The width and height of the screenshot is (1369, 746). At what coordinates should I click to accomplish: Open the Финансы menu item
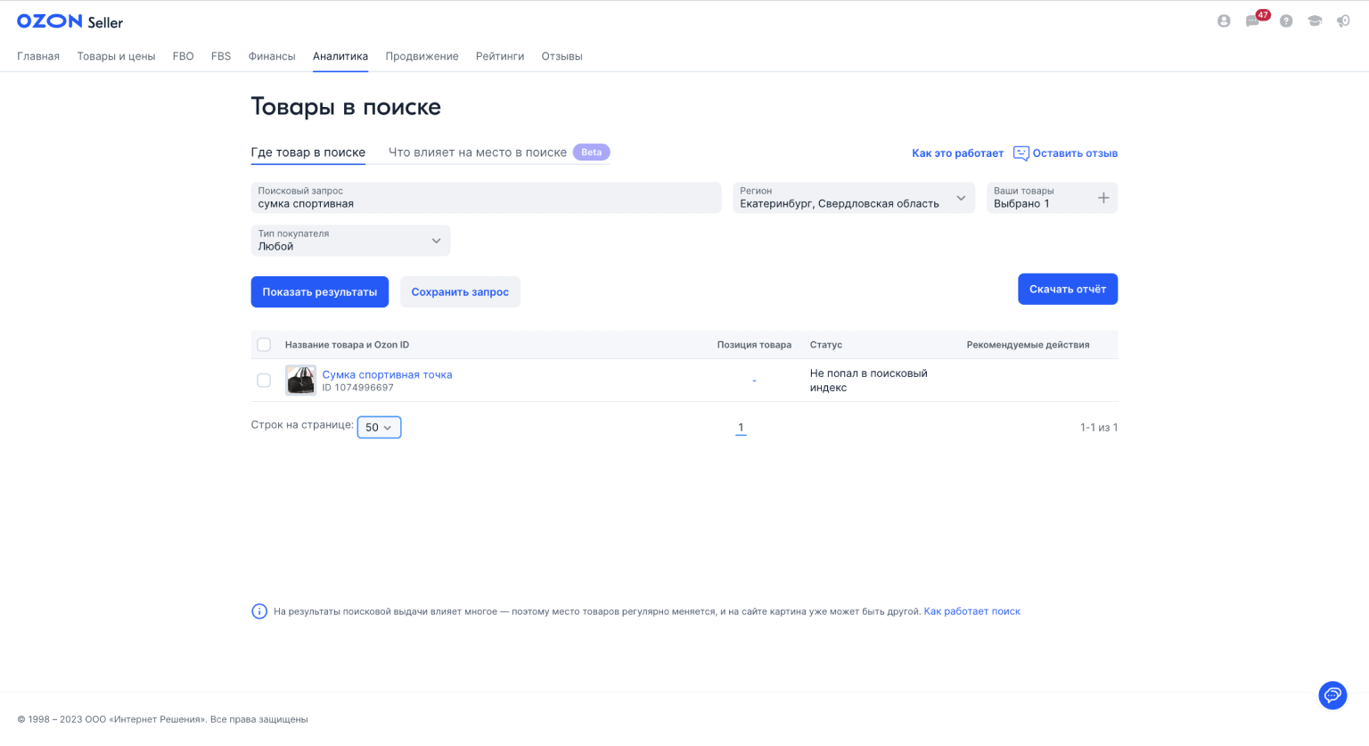click(x=272, y=56)
